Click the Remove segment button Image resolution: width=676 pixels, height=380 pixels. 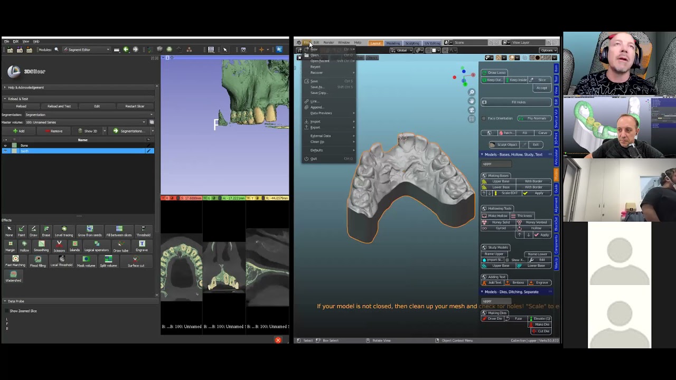pos(53,131)
